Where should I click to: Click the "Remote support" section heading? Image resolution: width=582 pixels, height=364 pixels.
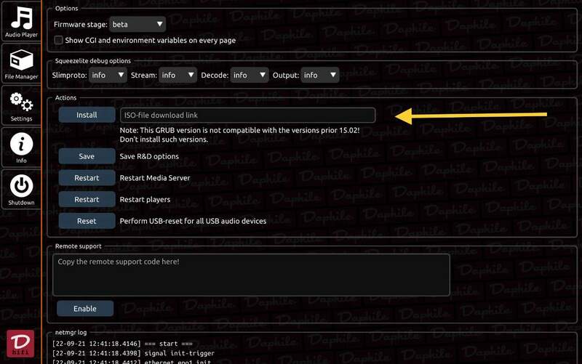[x=79, y=246]
